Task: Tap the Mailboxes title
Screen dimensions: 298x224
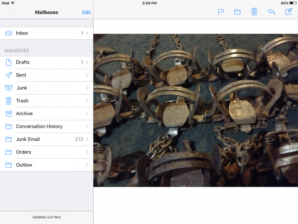Action: point(47,12)
